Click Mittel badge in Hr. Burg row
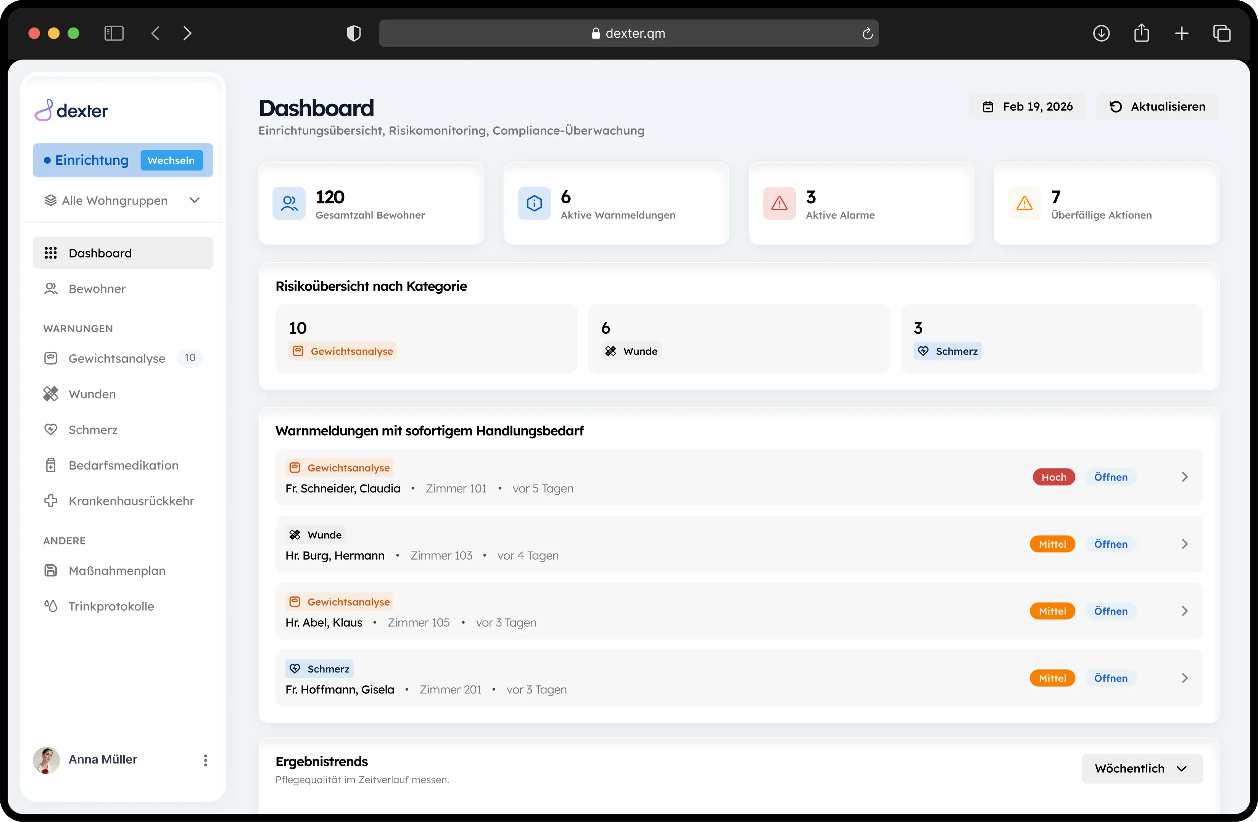The width and height of the screenshot is (1258, 822). coord(1052,544)
